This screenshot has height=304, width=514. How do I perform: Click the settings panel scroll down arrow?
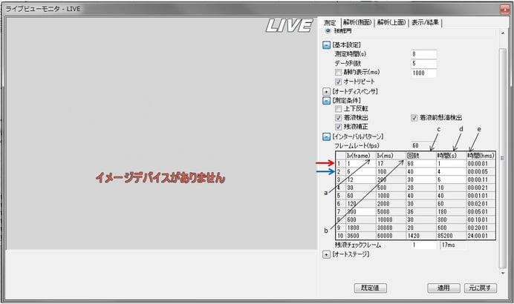[503, 273]
